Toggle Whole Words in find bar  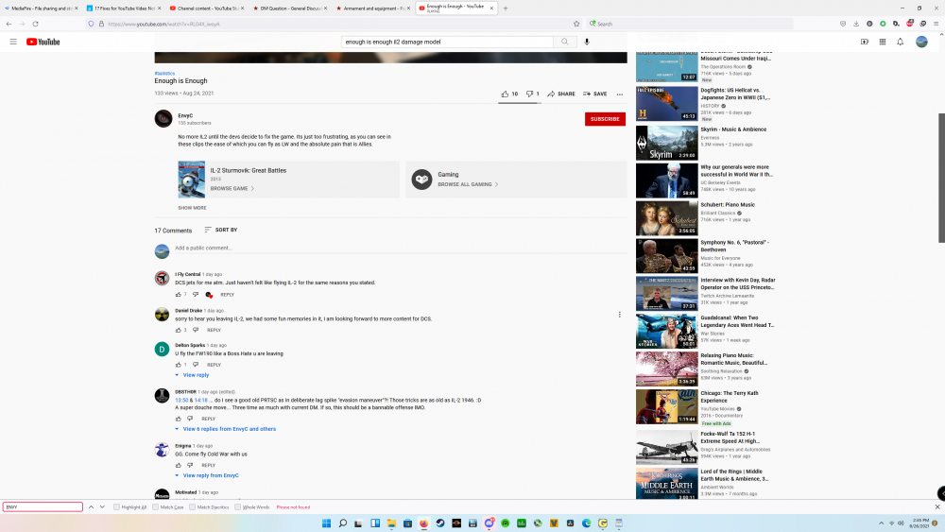[x=237, y=507]
